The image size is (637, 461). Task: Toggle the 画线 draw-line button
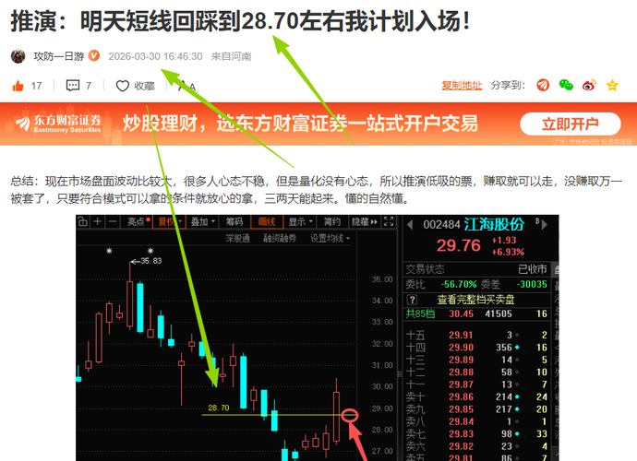(x=267, y=221)
